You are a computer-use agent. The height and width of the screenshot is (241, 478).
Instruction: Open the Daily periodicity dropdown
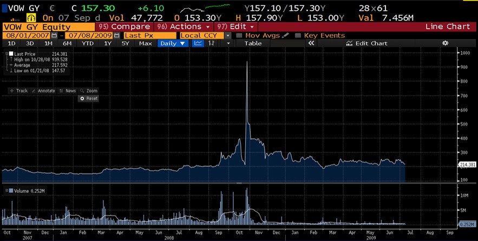coord(173,43)
